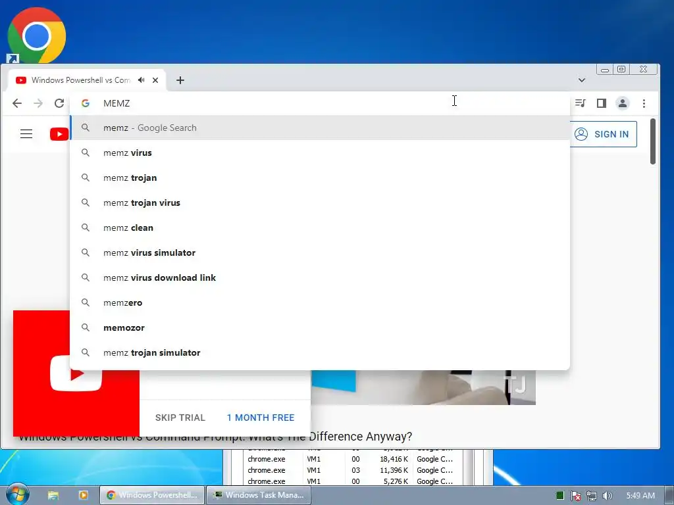Screen dimensions: 674x505
Task: Pick 'memz virus simulator' suggestion
Action: coord(320,252)
